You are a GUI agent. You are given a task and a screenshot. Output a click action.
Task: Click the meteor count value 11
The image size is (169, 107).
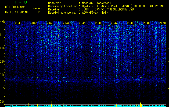pos(39,12)
